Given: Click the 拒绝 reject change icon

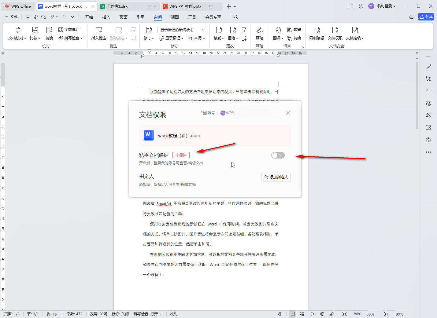Looking at the screenshot, I should (233, 30).
